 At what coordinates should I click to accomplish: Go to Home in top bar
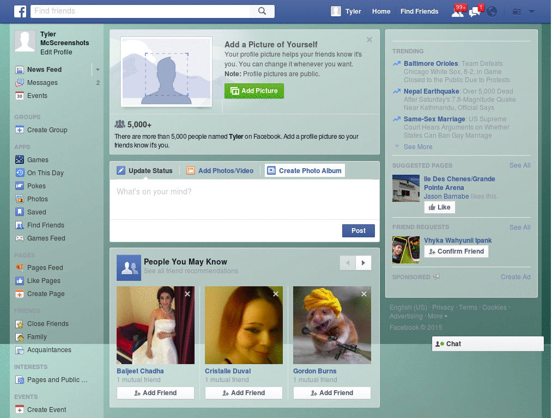click(x=381, y=11)
